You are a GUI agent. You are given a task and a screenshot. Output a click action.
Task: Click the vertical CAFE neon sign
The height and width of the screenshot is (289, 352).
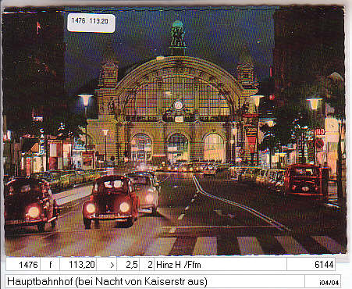[x=42, y=141]
